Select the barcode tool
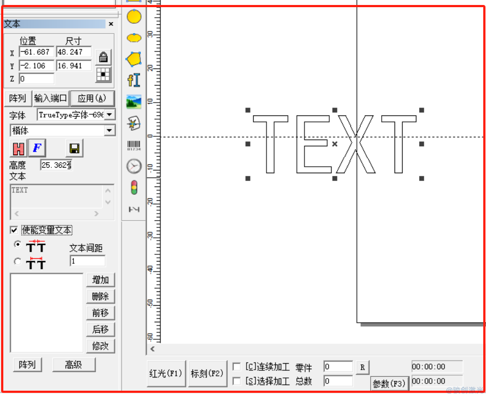 point(134,145)
